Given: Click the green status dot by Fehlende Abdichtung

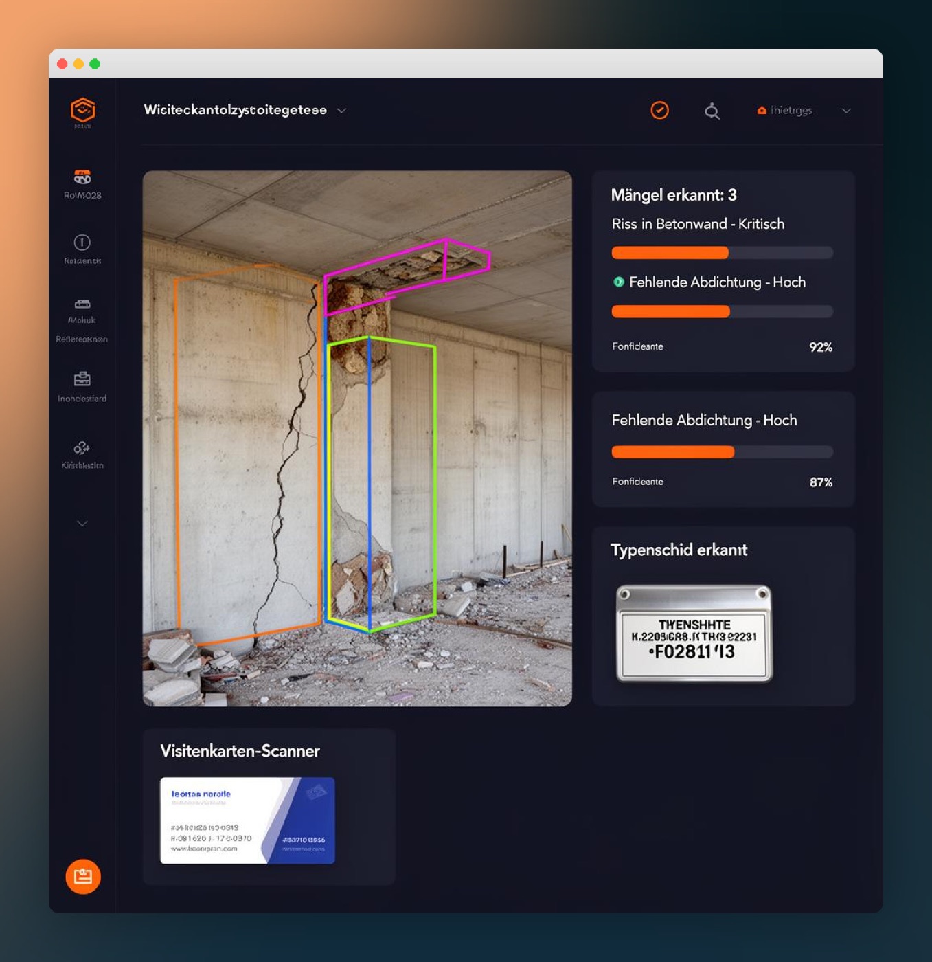Looking at the screenshot, I should coord(618,282).
